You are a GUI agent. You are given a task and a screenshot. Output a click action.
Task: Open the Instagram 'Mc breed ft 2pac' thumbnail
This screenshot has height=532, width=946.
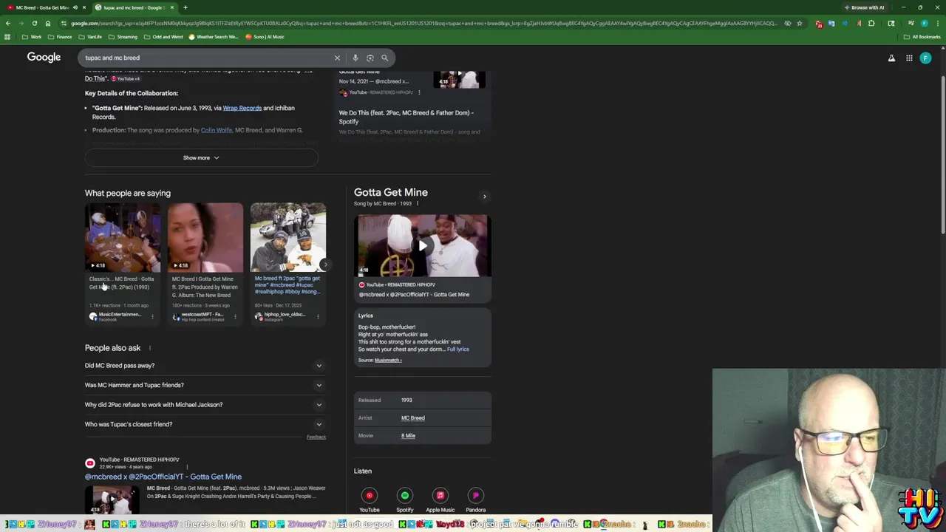tap(288, 237)
